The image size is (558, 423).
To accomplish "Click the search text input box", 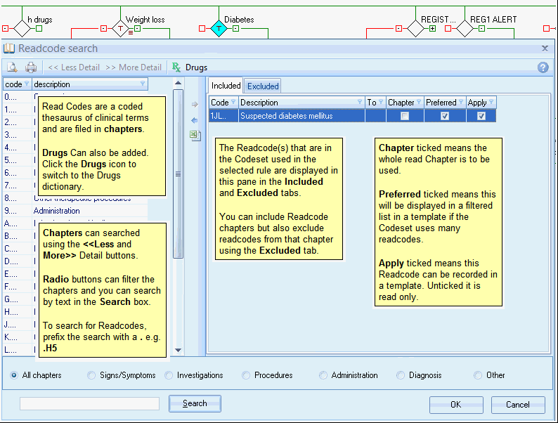I will pyautogui.click(x=89, y=403).
